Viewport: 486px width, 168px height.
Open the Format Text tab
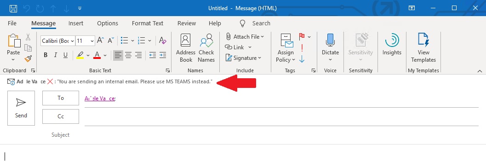click(x=148, y=23)
